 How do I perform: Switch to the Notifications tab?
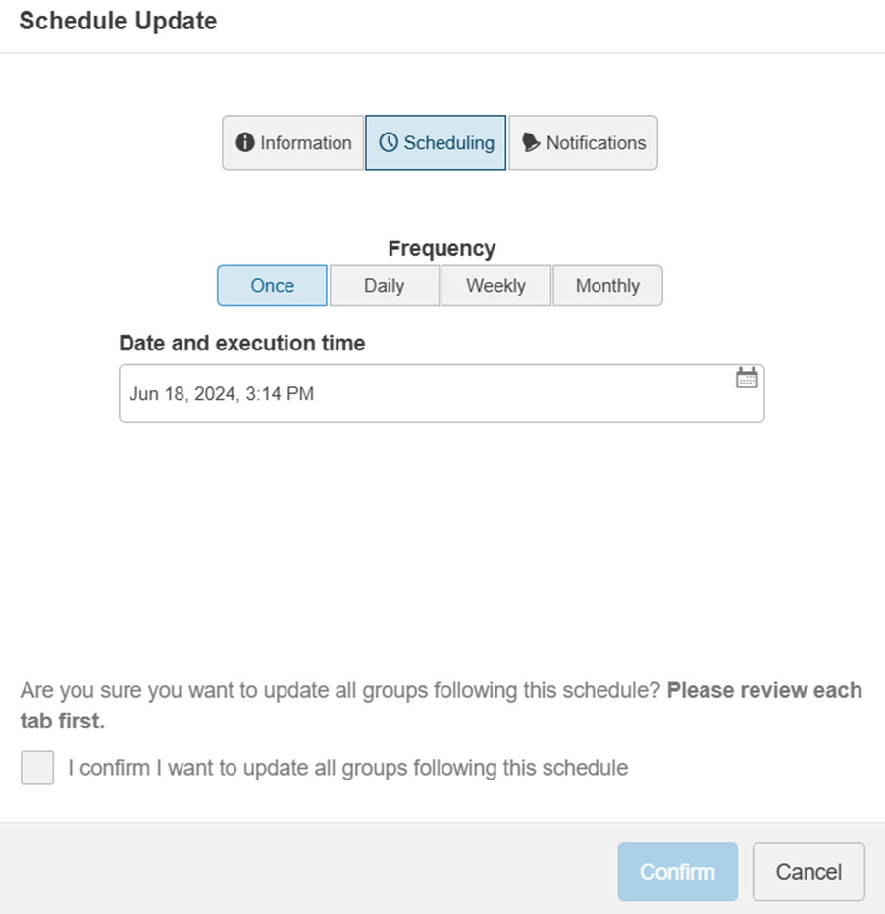(584, 143)
